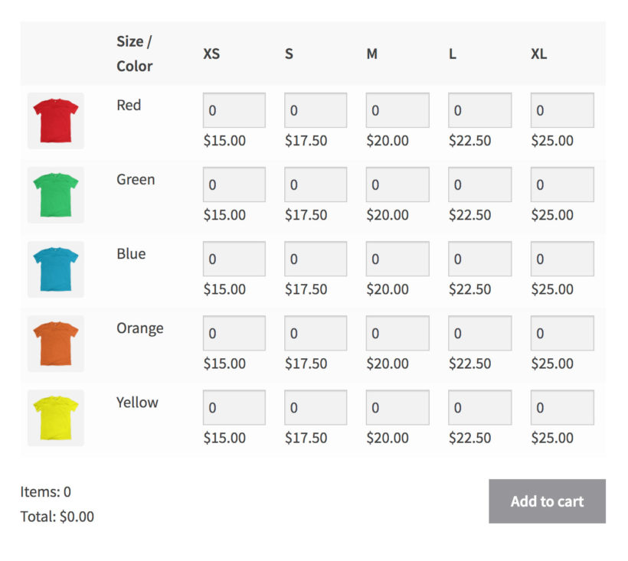The image size is (628, 561).
Task: Click the blue t-shirt thumbnail image
Action: pos(54,269)
